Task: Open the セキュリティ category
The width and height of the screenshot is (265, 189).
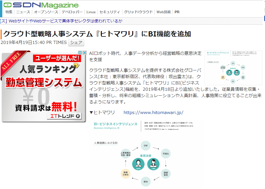Action: coord(110,12)
